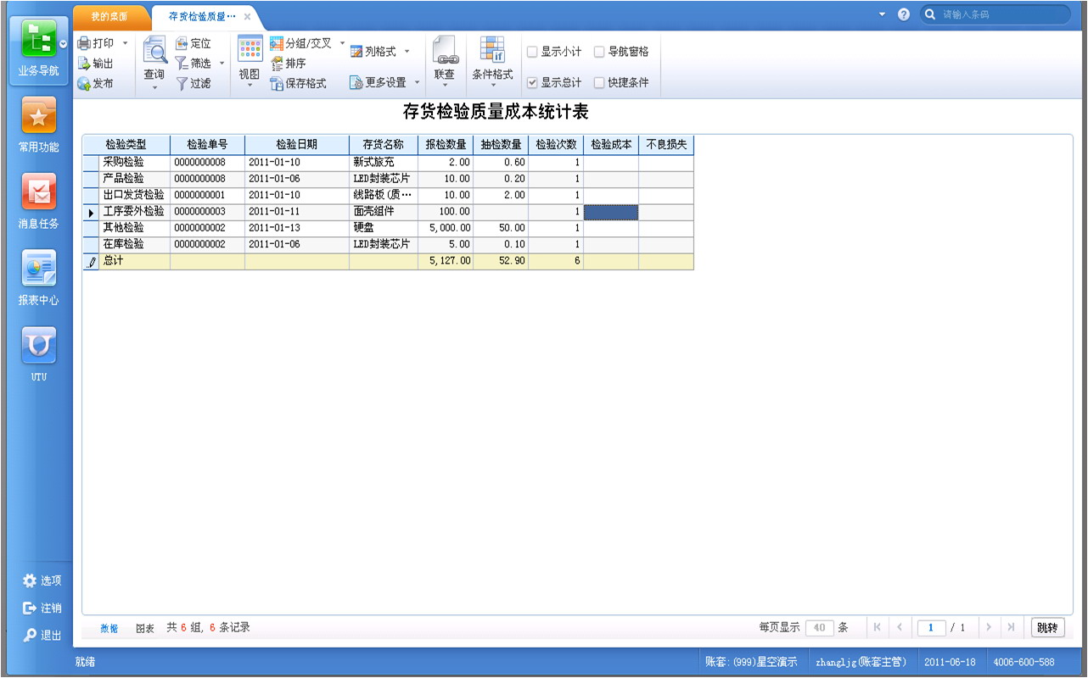This screenshot has height=678, width=1088.
Task: Expand the 打印 dropdown arrow
Action: [125, 43]
